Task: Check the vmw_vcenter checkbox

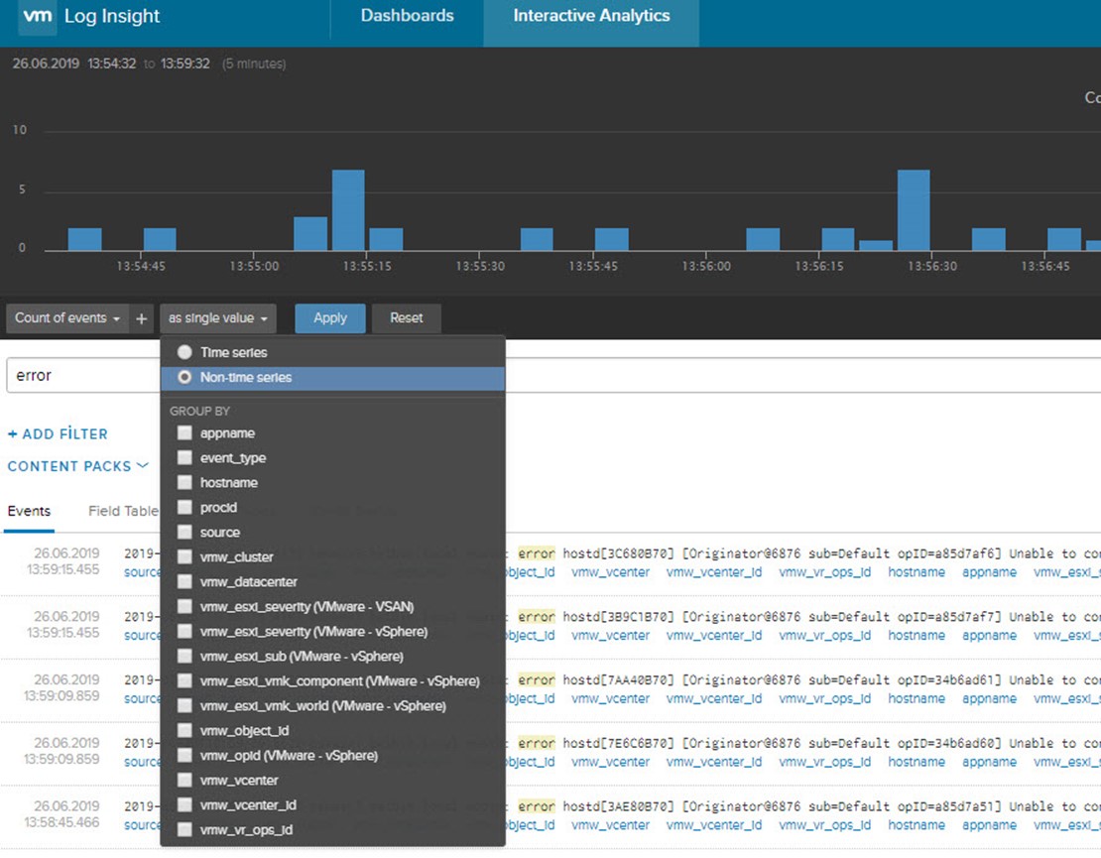Action: (184, 780)
